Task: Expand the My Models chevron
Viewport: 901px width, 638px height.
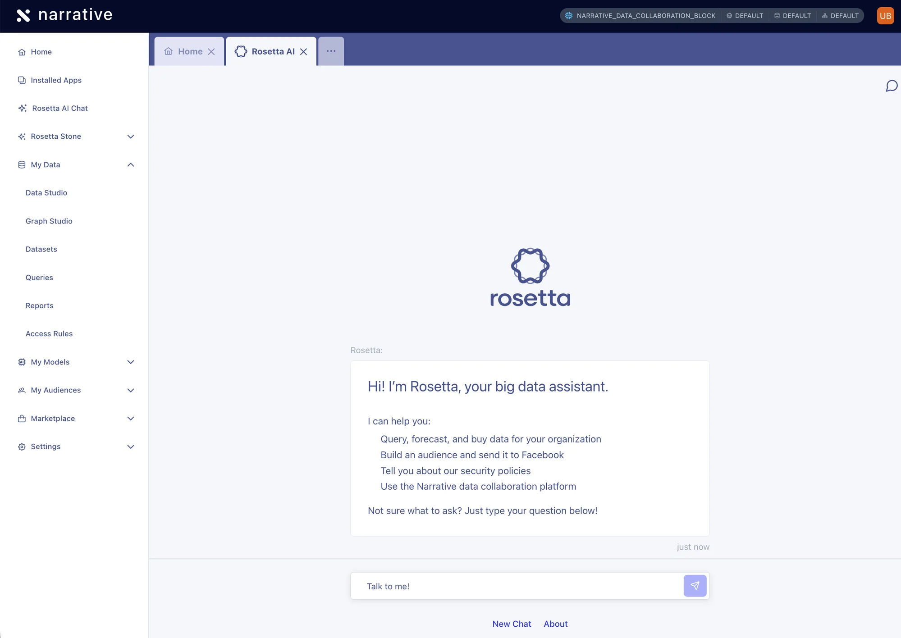Action: (x=131, y=362)
